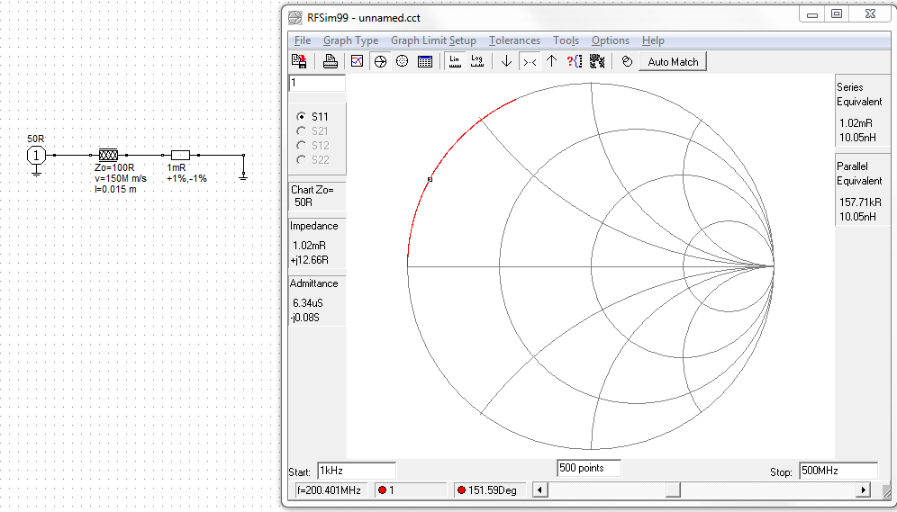Click the printer icon
This screenshot has width=897, height=512.
(331, 61)
